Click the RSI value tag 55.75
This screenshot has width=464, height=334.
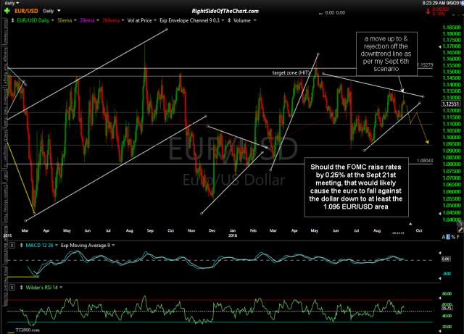[x=447, y=308]
